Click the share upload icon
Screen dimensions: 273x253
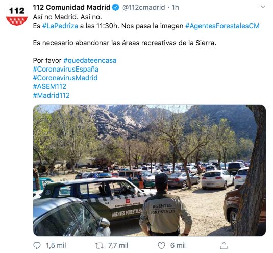coord(224,245)
